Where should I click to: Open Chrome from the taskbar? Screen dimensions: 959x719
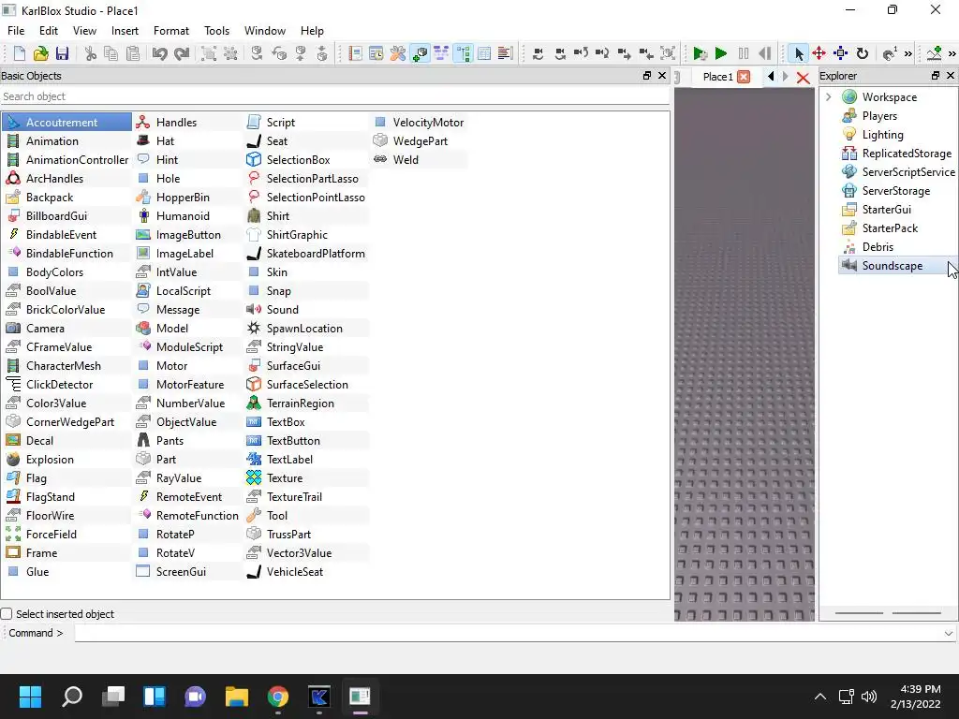point(277,697)
